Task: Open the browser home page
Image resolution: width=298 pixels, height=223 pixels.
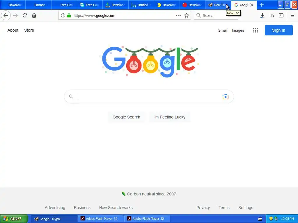Action: [34, 16]
